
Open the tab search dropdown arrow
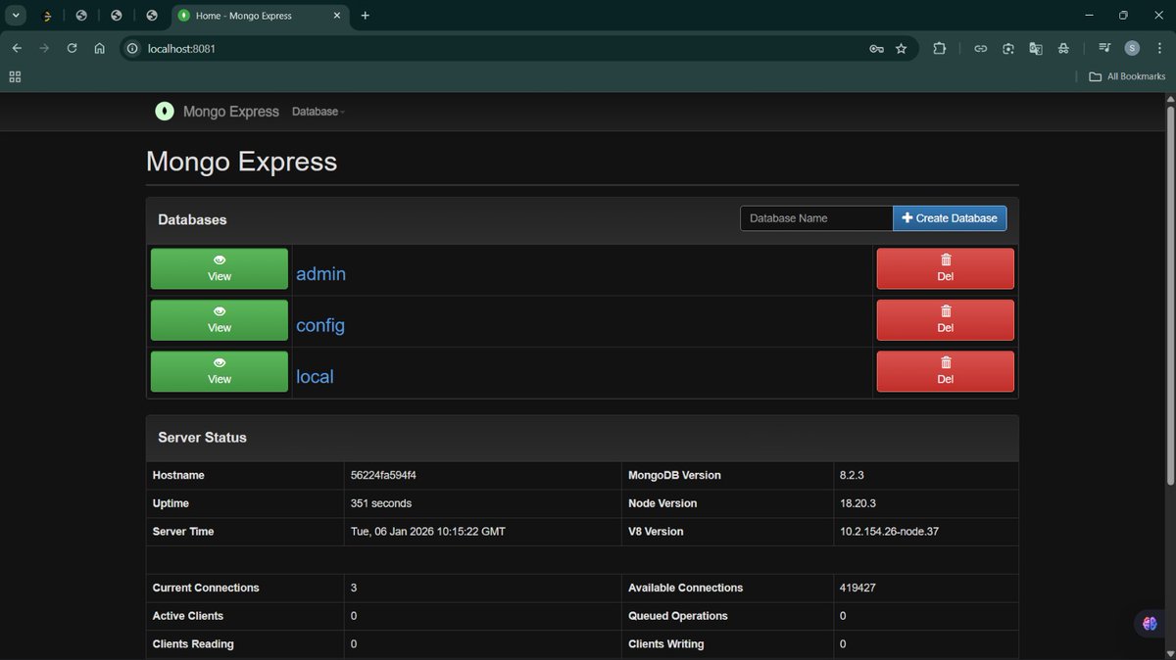pyautogui.click(x=17, y=16)
